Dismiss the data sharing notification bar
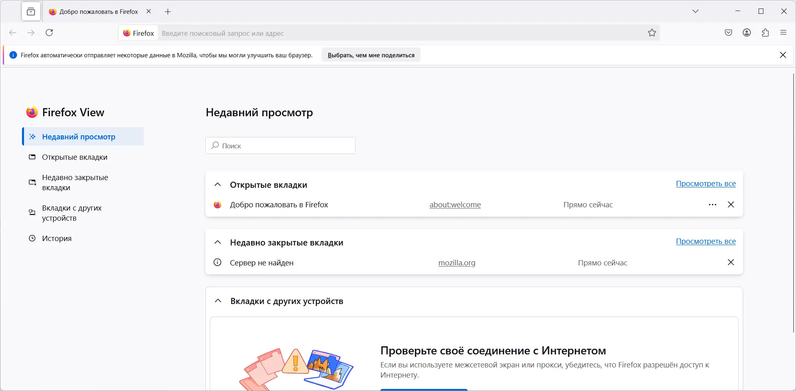The width and height of the screenshot is (796, 391). coord(783,54)
